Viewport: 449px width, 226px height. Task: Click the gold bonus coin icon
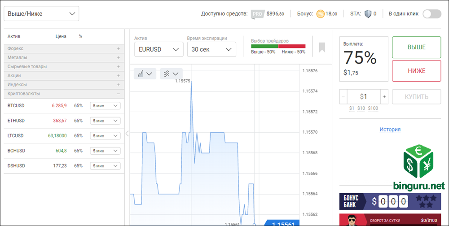coord(321,14)
